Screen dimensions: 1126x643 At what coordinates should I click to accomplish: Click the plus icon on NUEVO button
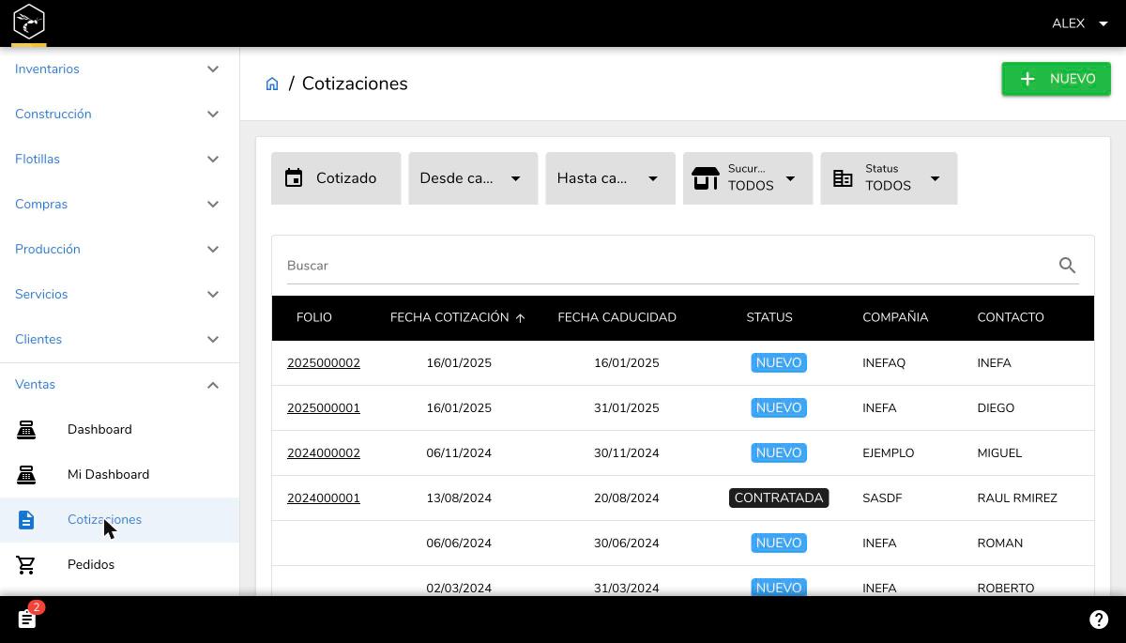tap(1027, 79)
